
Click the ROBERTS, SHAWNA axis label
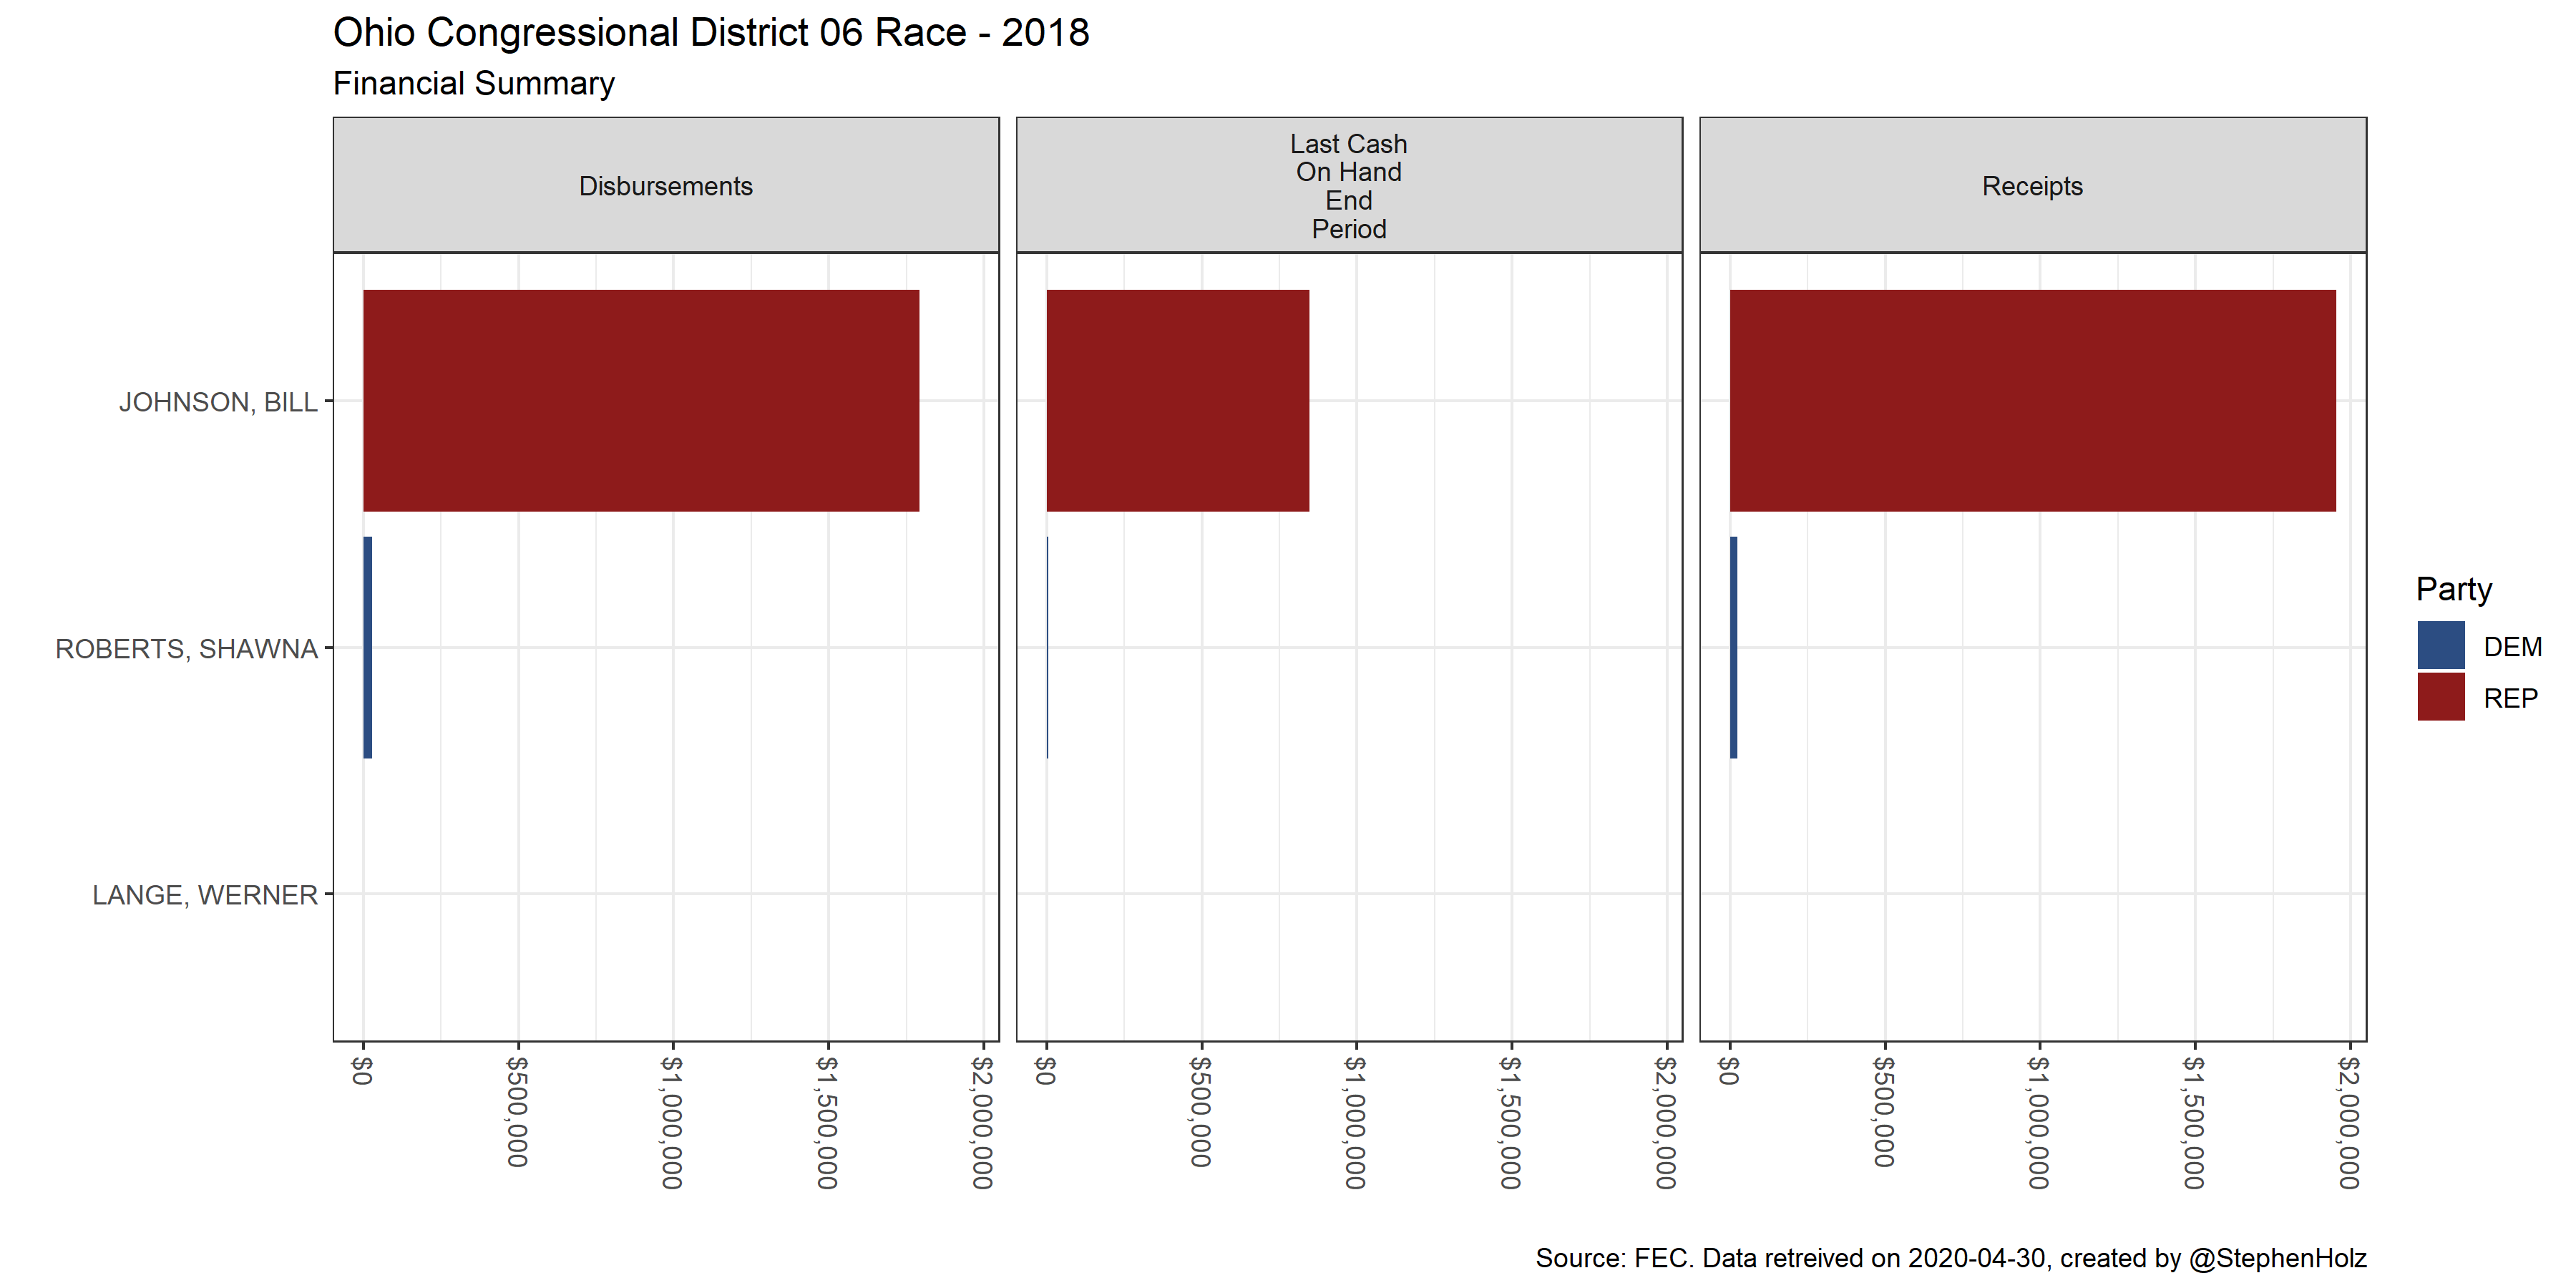(186, 649)
